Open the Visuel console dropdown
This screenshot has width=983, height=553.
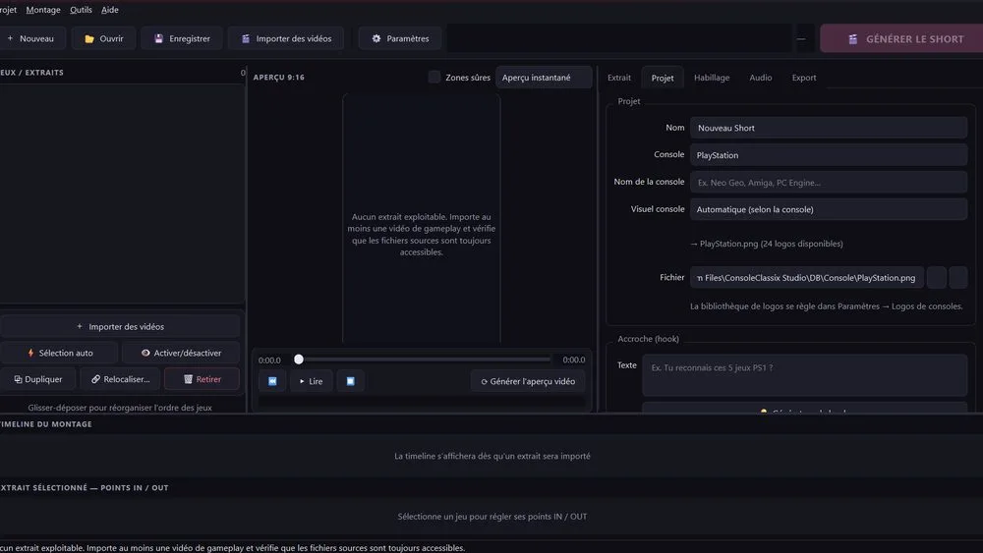[x=828, y=209]
